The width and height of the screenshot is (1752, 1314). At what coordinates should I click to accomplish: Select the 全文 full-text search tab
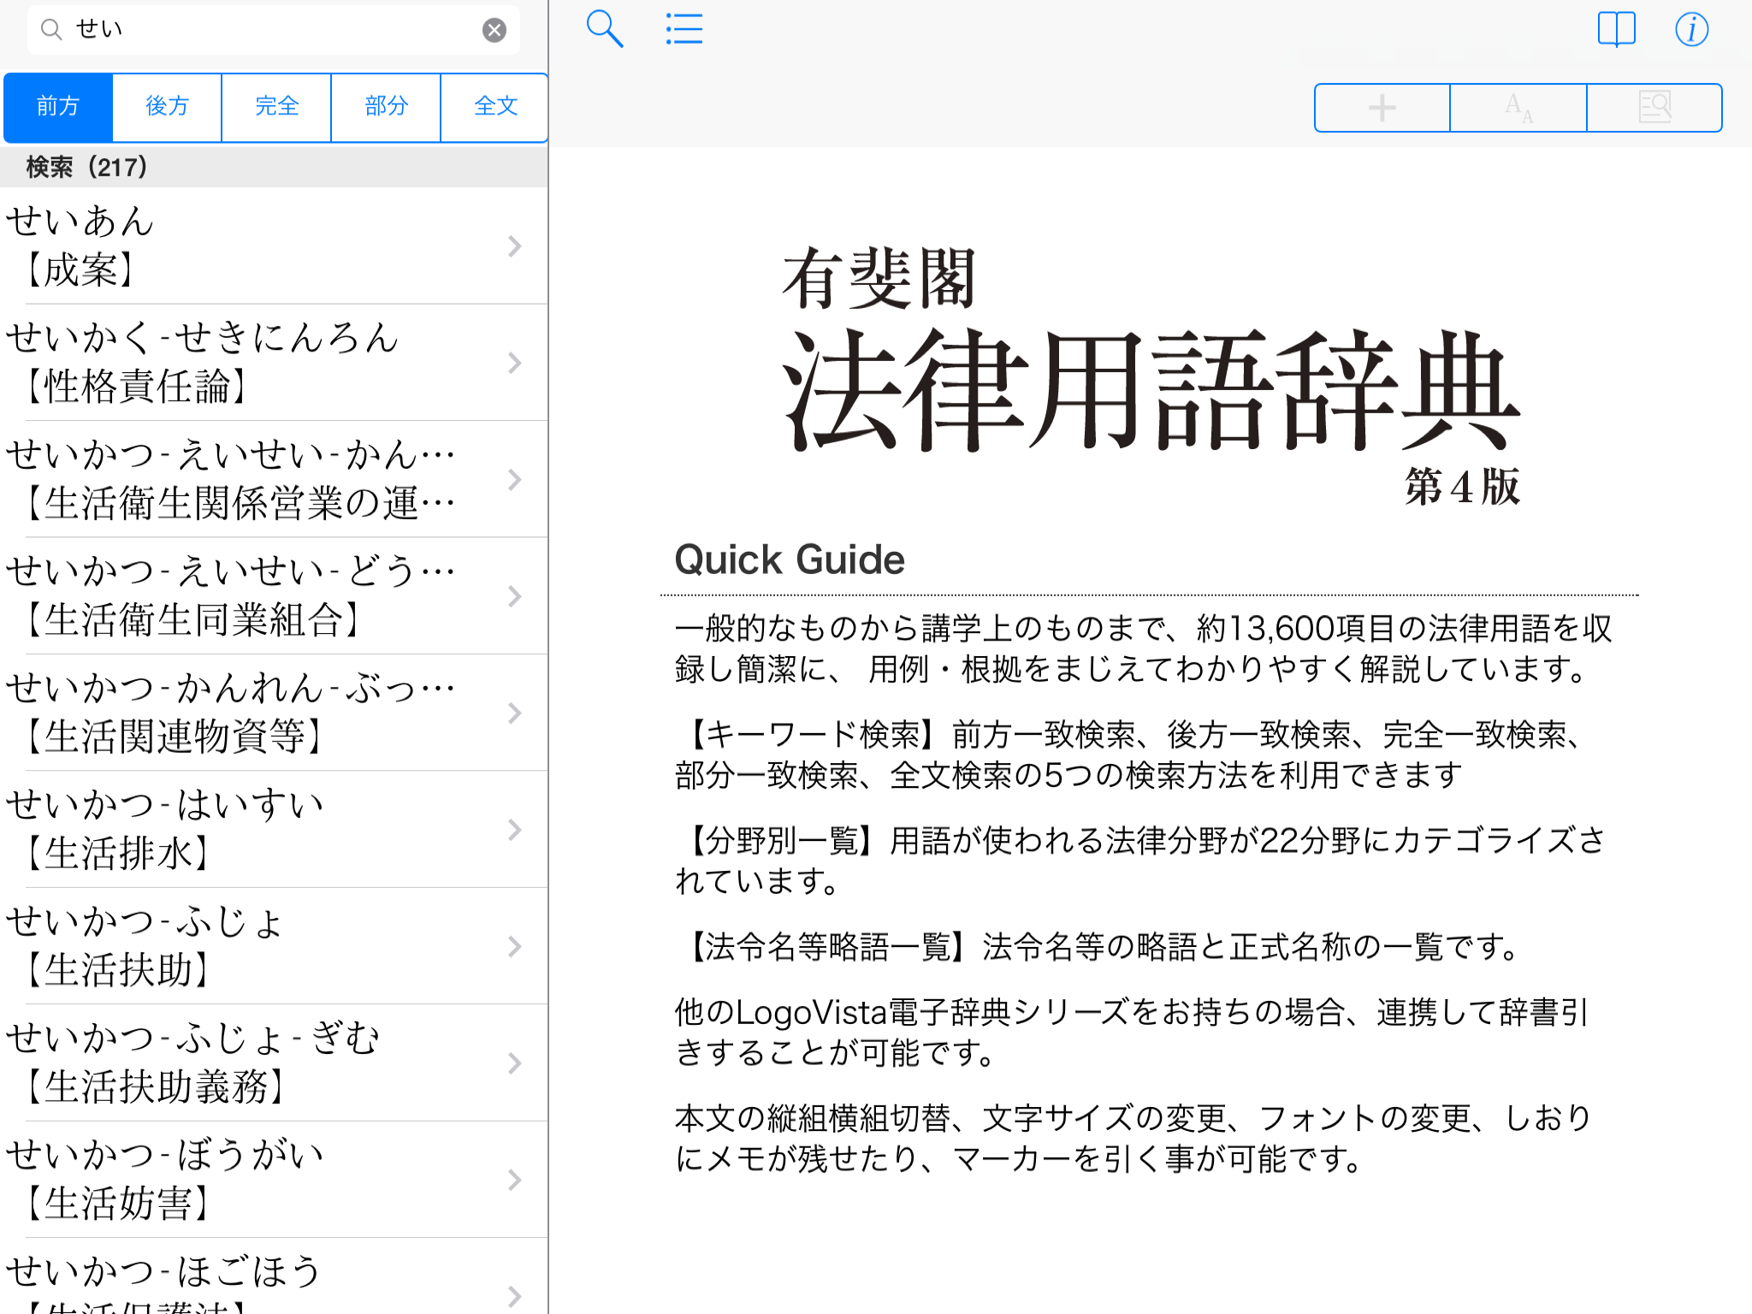pyautogui.click(x=495, y=107)
